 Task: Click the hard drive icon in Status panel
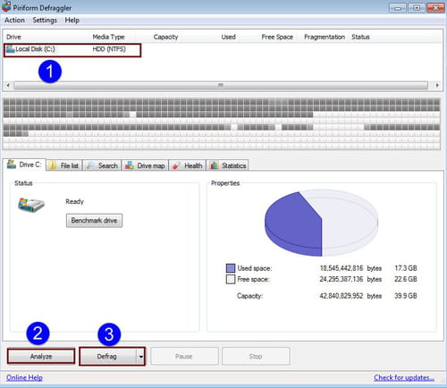click(x=31, y=205)
